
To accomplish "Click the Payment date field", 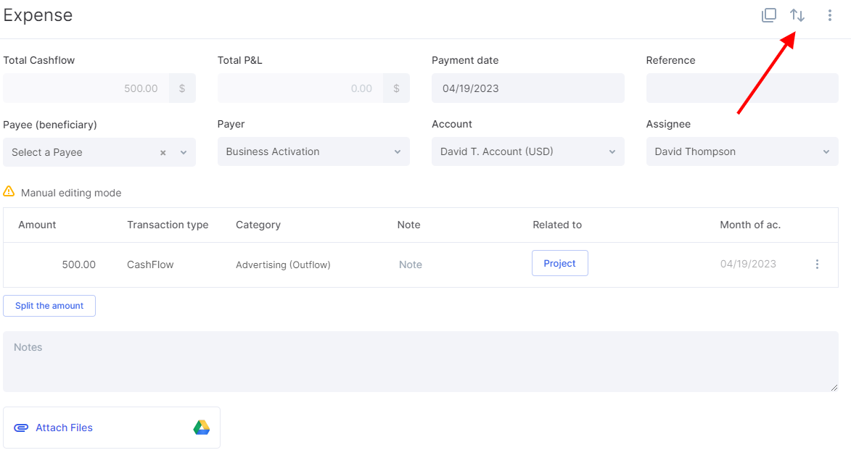I will coord(527,88).
